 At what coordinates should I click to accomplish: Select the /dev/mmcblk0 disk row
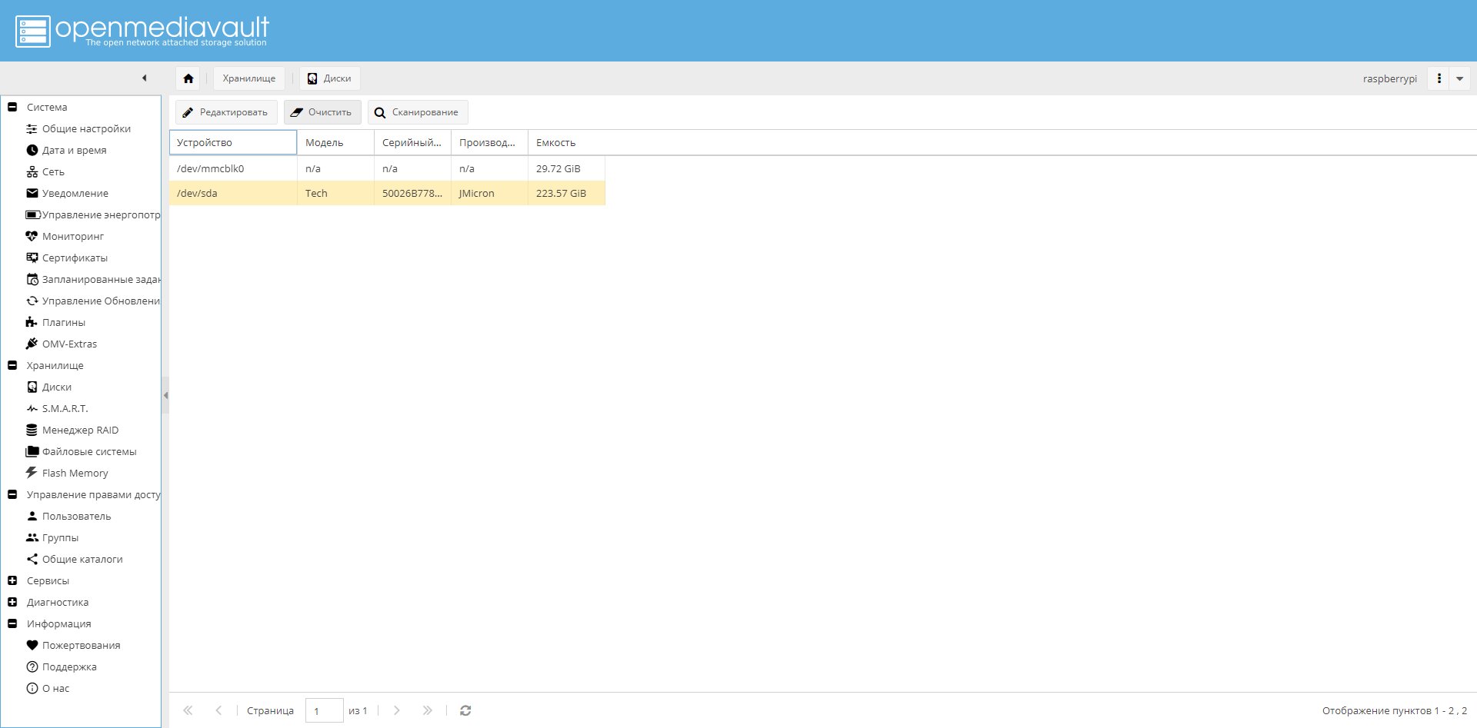pos(387,168)
